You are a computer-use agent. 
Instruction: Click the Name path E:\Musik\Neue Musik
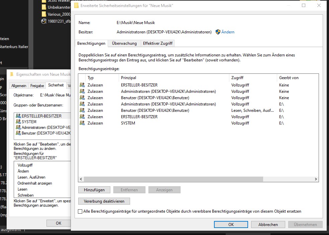(136, 23)
